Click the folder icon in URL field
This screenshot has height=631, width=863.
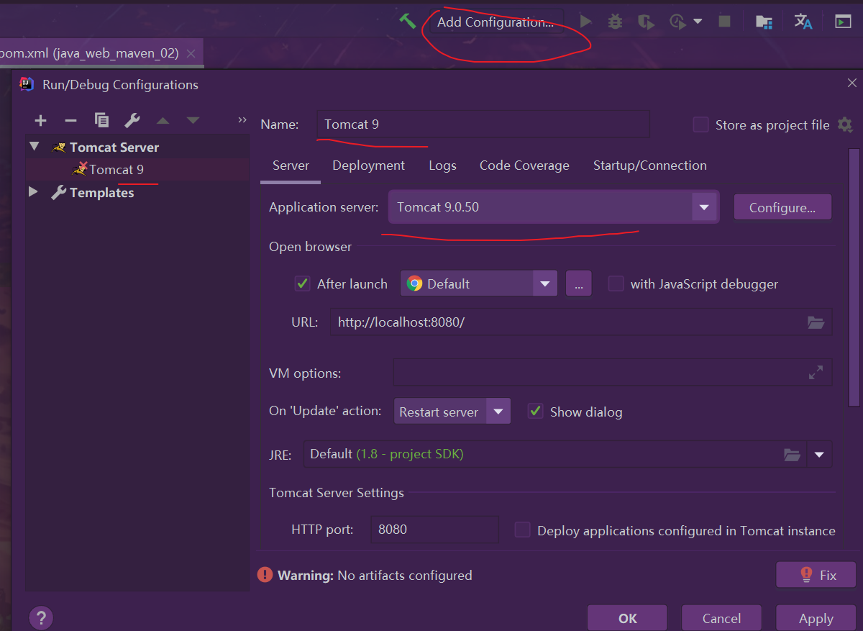pyautogui.click(x=816, y=322)
